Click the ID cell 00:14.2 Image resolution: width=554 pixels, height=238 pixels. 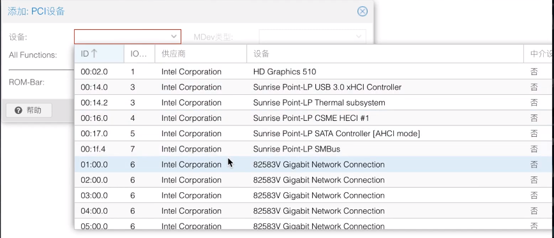[94, 103]
